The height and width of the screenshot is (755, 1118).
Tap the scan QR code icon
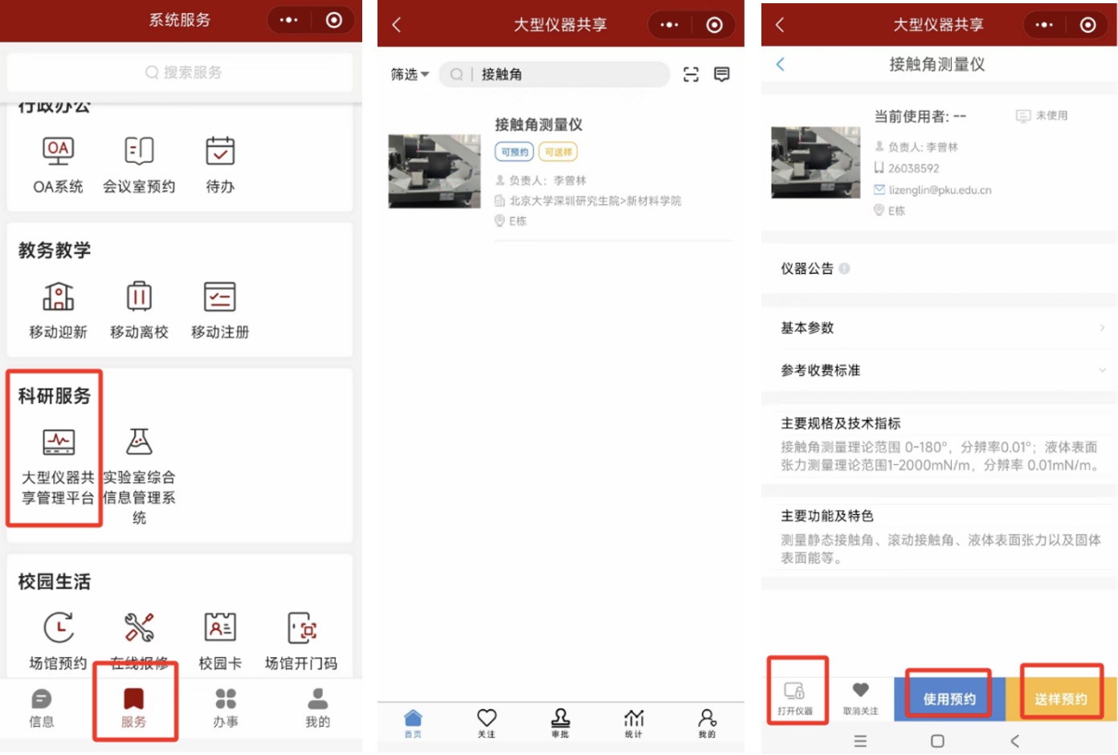pyautogui.click(x=691, y=75)
